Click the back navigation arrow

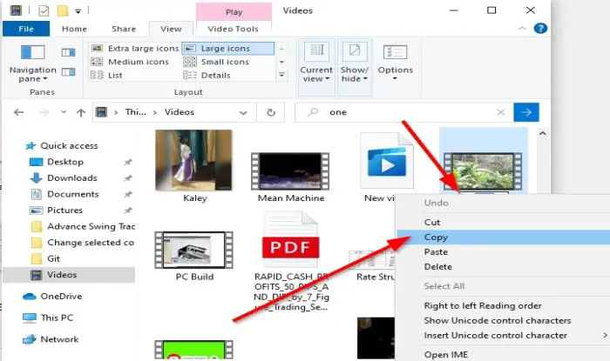18,112
